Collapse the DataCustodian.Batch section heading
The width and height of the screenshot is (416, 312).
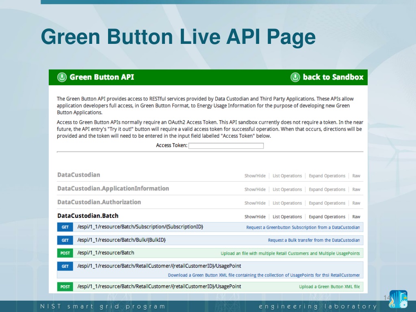(88, 216)
